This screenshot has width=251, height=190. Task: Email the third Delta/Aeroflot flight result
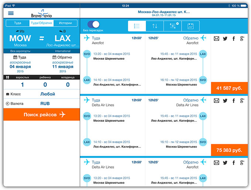point(216,163)
